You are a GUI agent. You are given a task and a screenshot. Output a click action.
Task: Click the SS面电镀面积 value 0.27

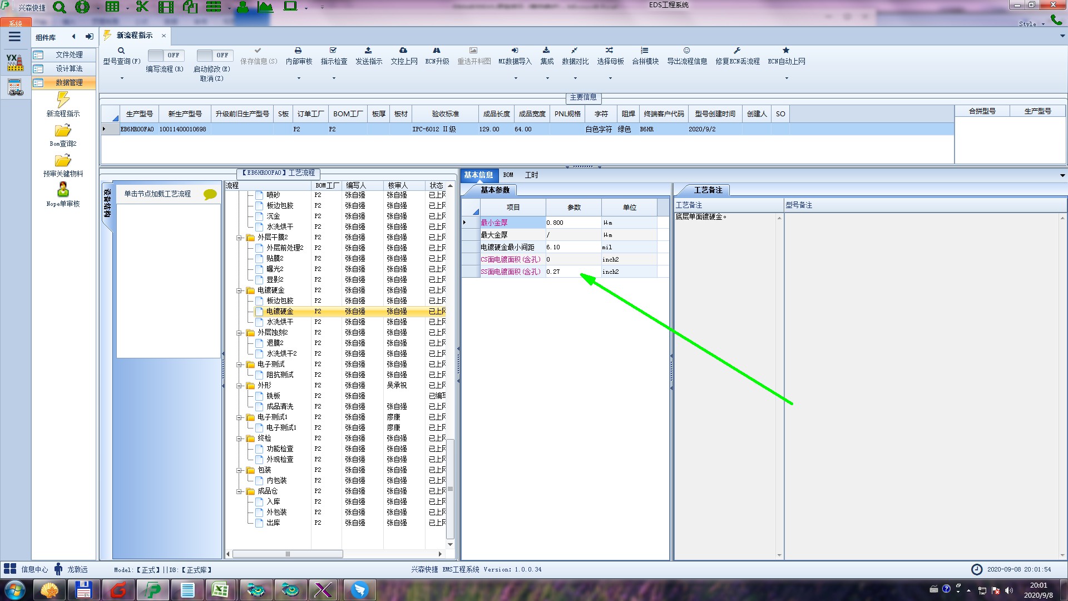point(573,272)
